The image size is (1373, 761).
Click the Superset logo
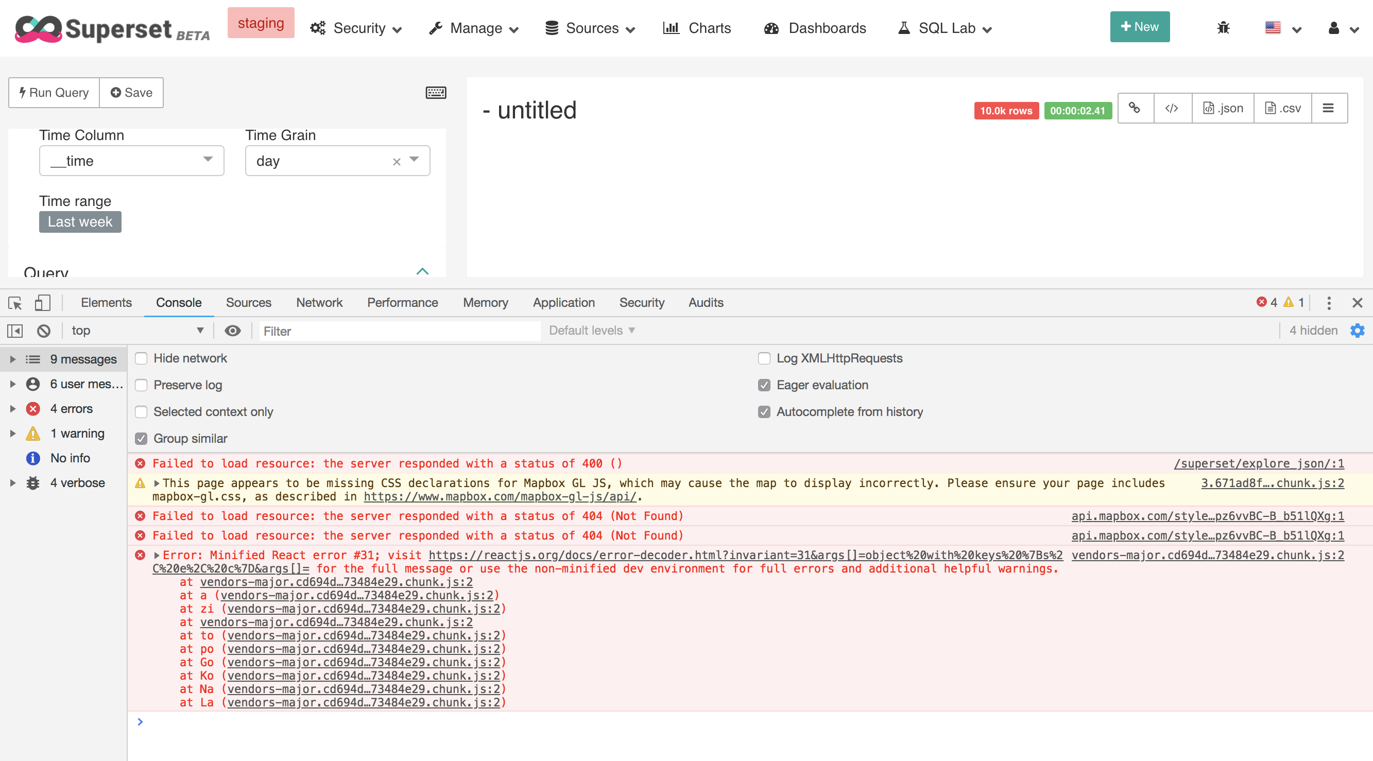click(40, 28)
